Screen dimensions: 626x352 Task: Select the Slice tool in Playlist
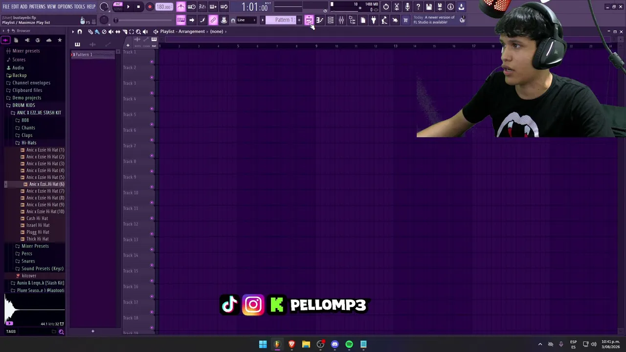[x=125, y=32]
